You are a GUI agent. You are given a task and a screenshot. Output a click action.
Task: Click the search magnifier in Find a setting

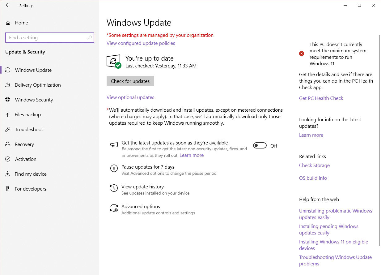pyautogui.click(x=90, y=37)
